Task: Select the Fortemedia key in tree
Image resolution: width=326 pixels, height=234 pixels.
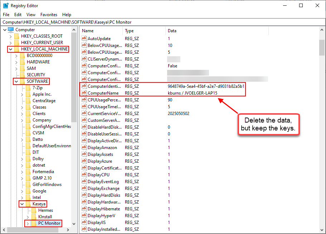Action: click(x=43, y=172)
